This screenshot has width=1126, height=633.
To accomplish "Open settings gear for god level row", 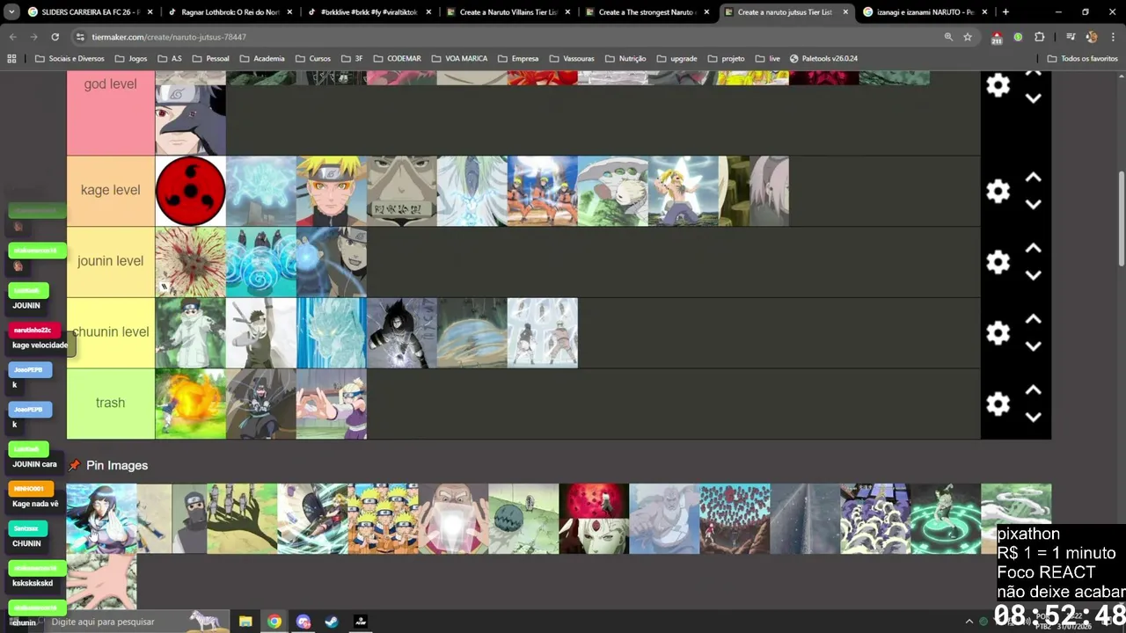I will 998,85.
